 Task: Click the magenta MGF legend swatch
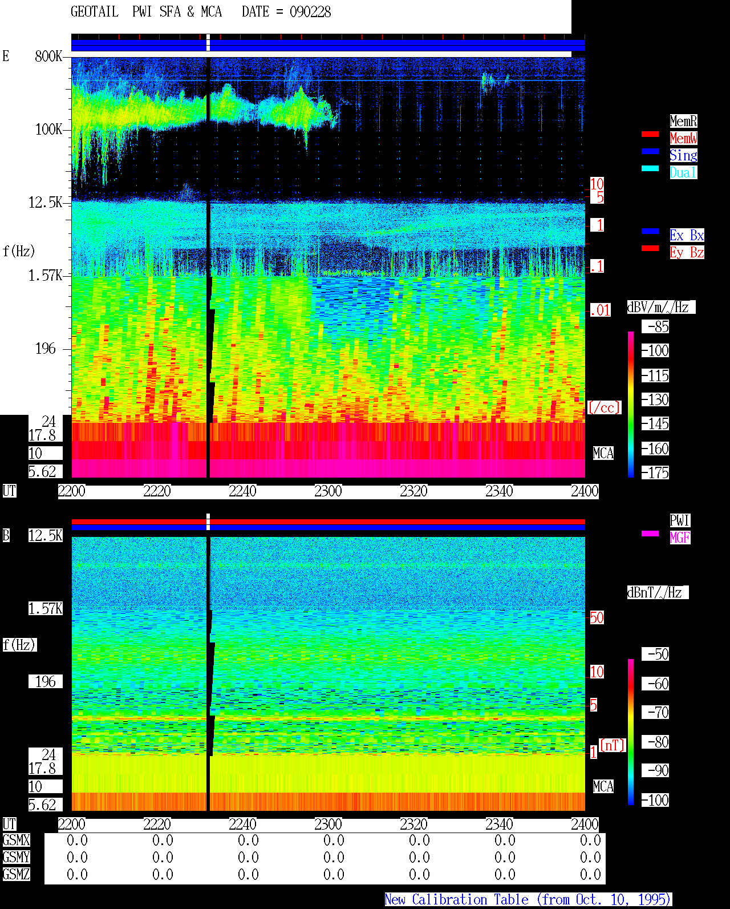click(x=650, y=534)
